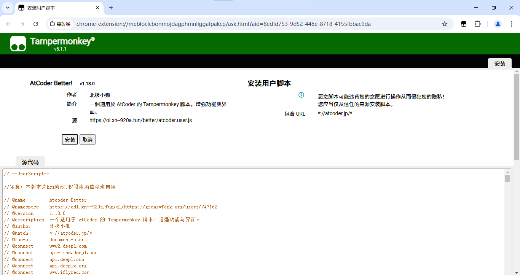Open the Tampermonkey extension toolbar icon
This screenshot has width=520, height=275.
pos(464,24)
